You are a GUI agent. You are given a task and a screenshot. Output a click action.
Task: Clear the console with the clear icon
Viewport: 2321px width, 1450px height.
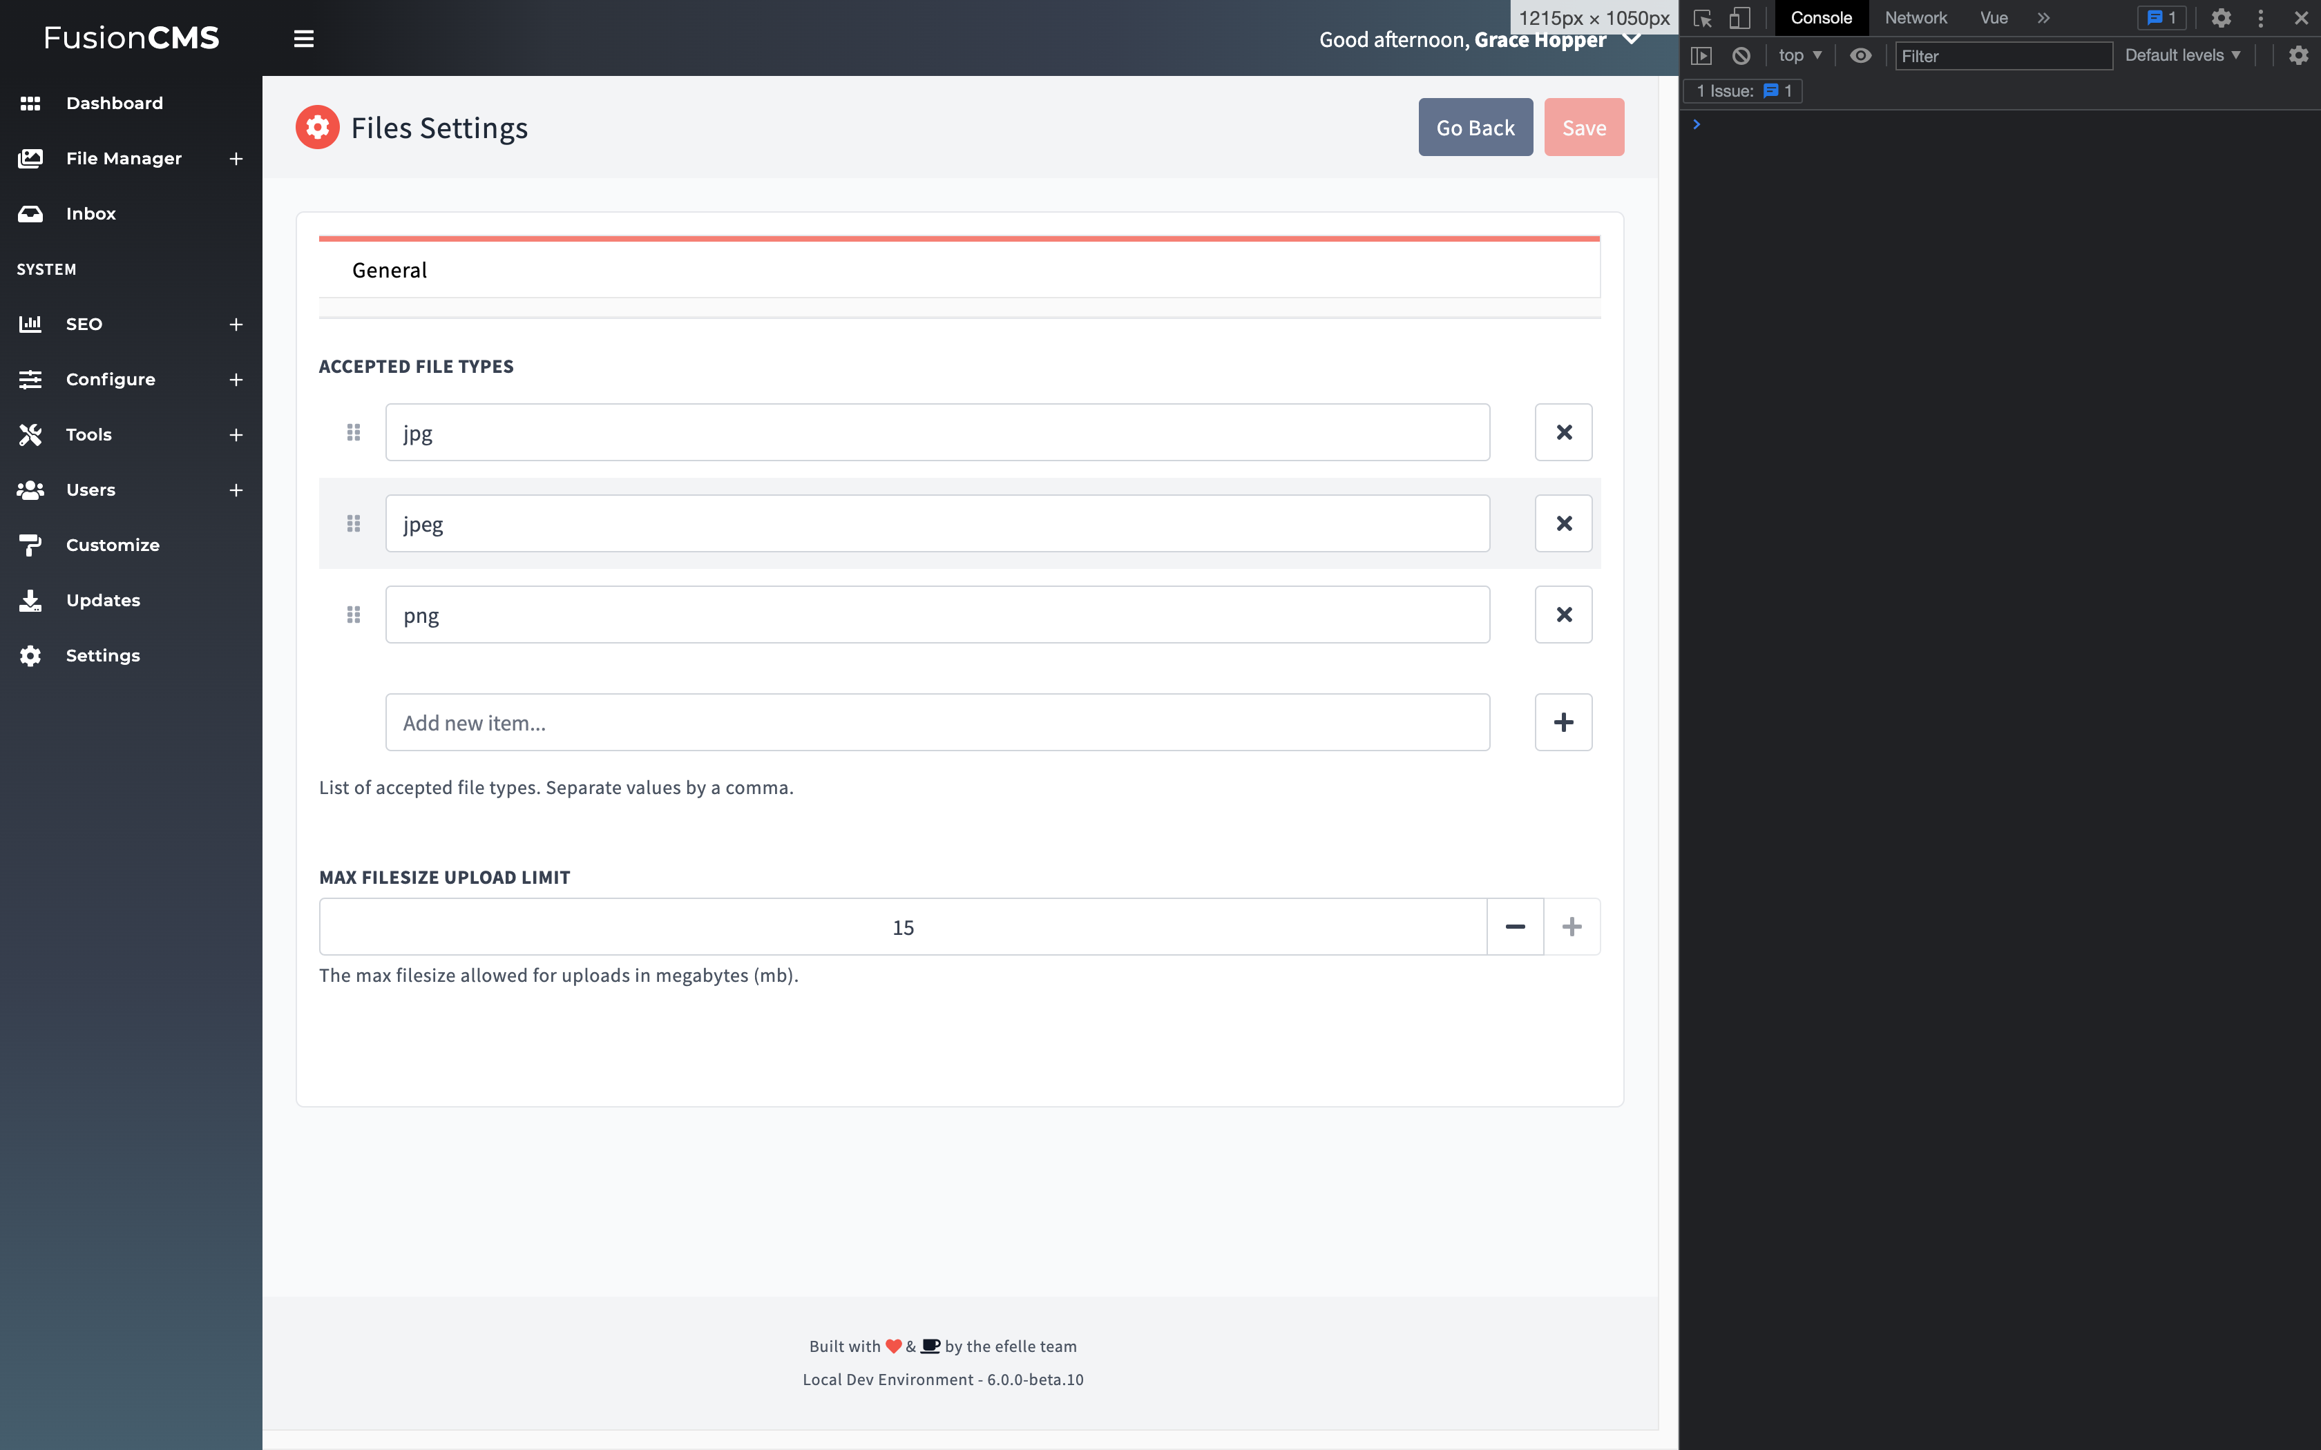point(1741,56)
